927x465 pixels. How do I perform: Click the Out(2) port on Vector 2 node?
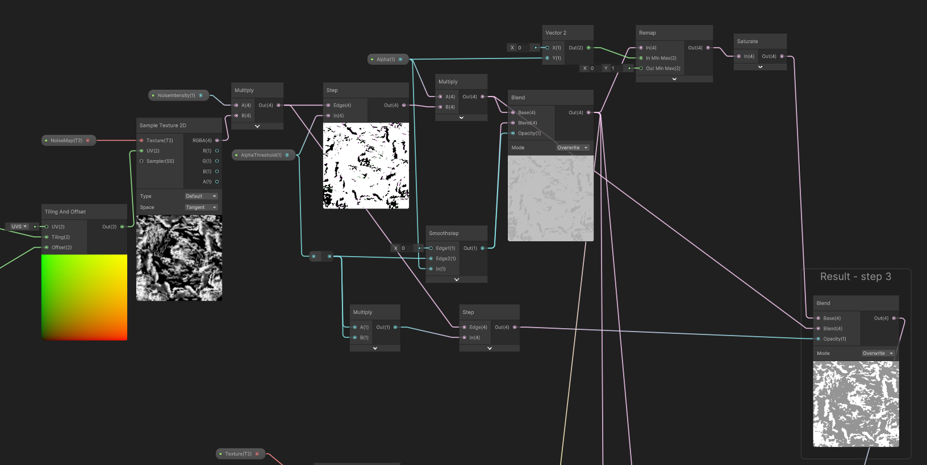588,48
